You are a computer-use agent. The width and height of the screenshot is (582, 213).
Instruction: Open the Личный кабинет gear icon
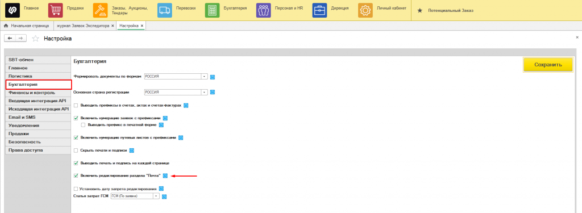click(x=365, y=10)
